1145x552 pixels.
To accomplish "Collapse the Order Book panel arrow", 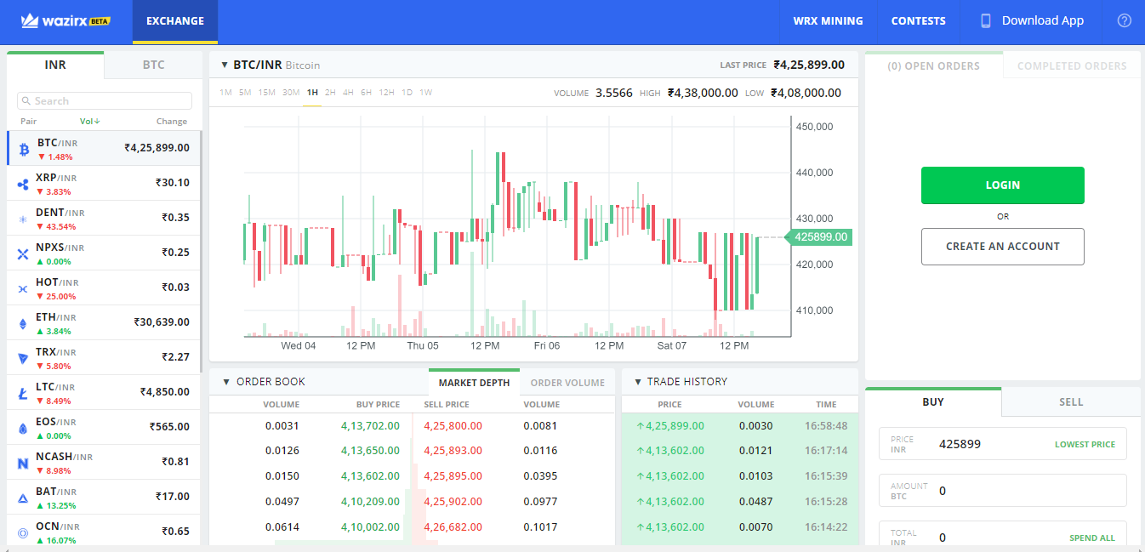I will 226,382.
